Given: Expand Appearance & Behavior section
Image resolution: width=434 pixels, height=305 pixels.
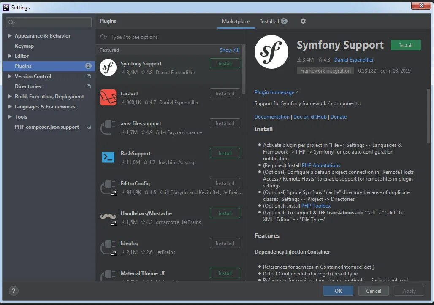Looking at the screenshot, I should tap(10, 36).
